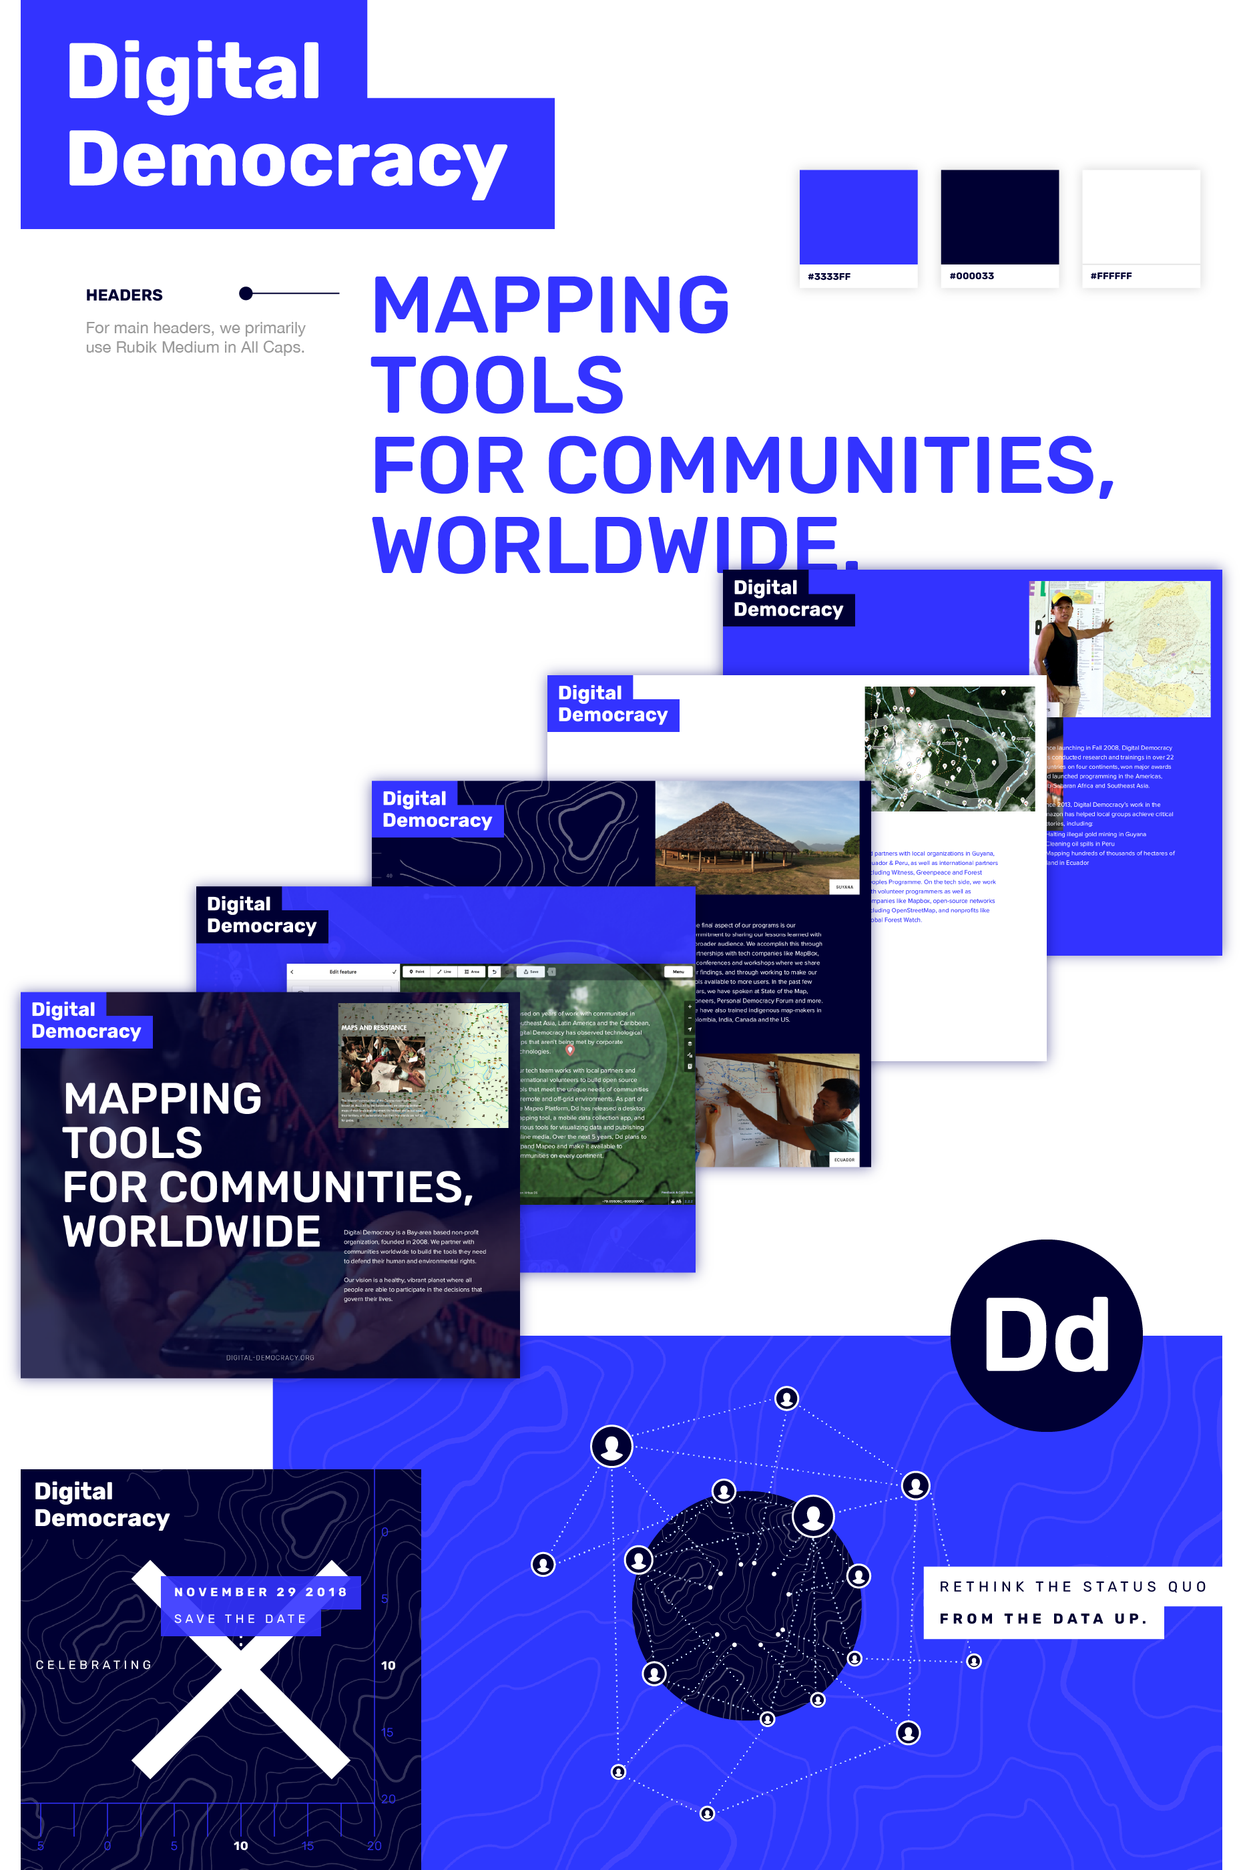Click the MAPPING TOOLS headline on the dark slide
The image size is (1243, 1870).
pos(268,1164)
